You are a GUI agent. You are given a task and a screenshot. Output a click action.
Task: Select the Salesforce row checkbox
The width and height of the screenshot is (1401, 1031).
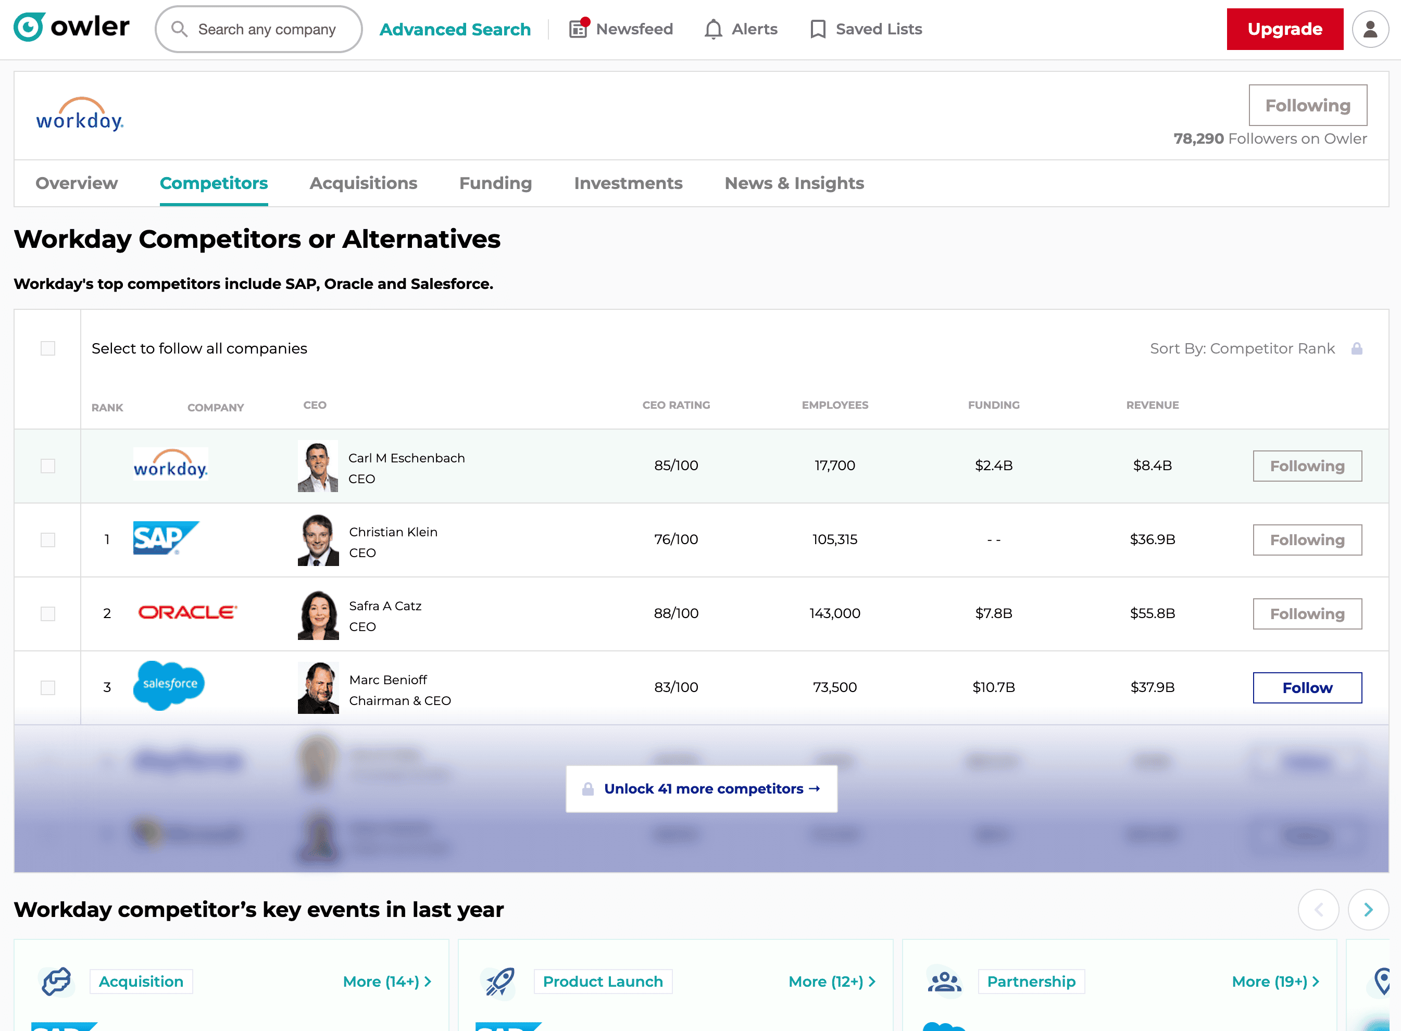[48, 688]
